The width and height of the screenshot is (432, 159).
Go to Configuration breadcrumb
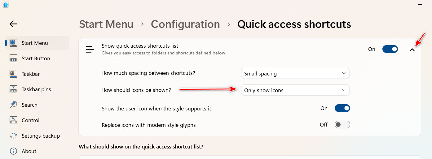coord(185,24)
